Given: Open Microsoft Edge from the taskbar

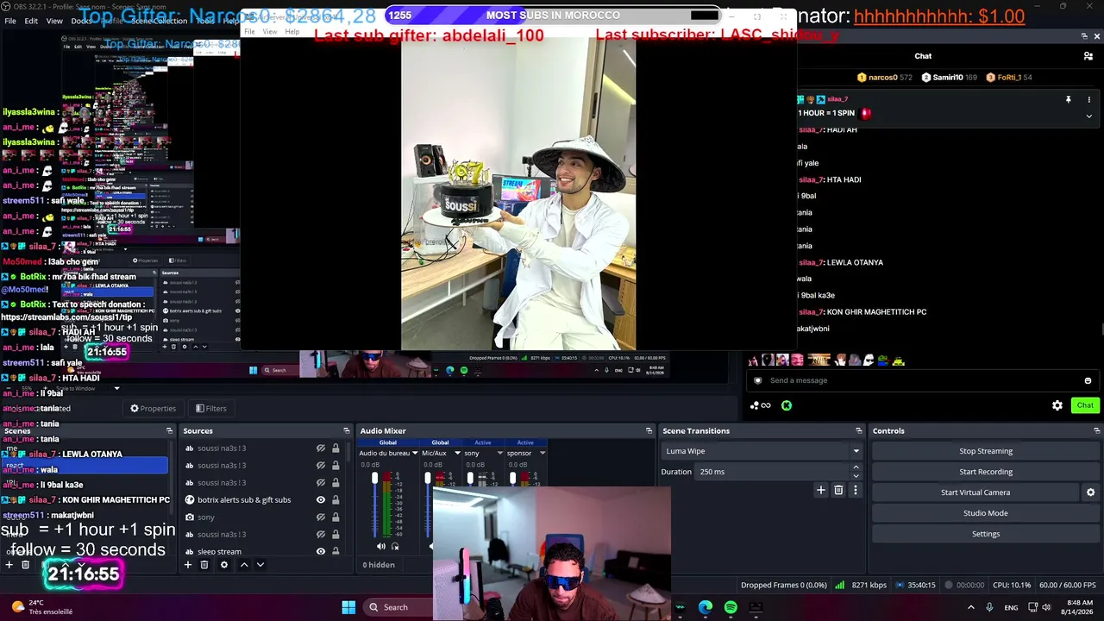Looking at the screenshot, I should click(706, 607).
